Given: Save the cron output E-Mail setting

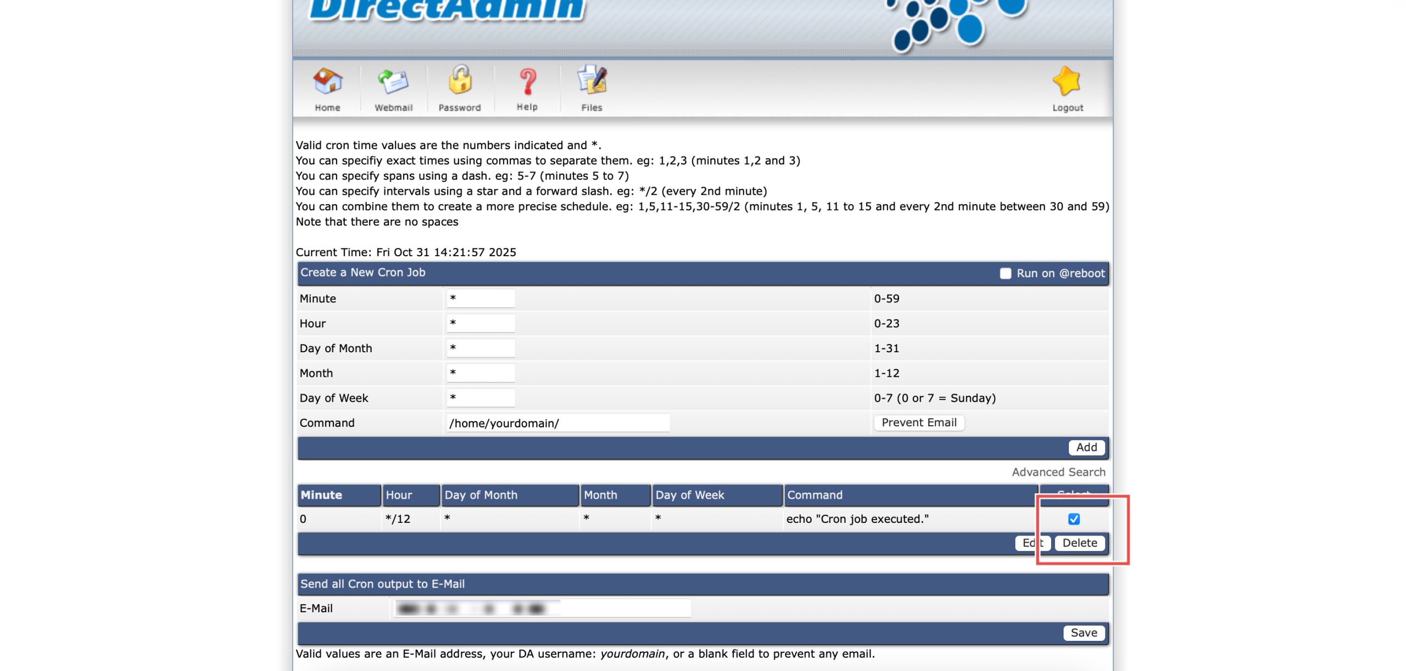Looking at the screenshot, I should [x=1084, y=633].
